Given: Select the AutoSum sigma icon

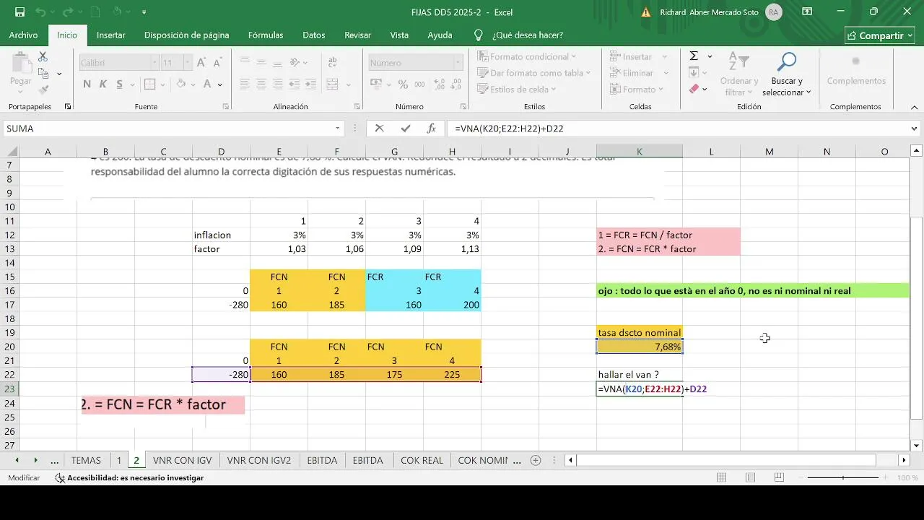Looking at the screenshot, I should (x=694, y=56).
